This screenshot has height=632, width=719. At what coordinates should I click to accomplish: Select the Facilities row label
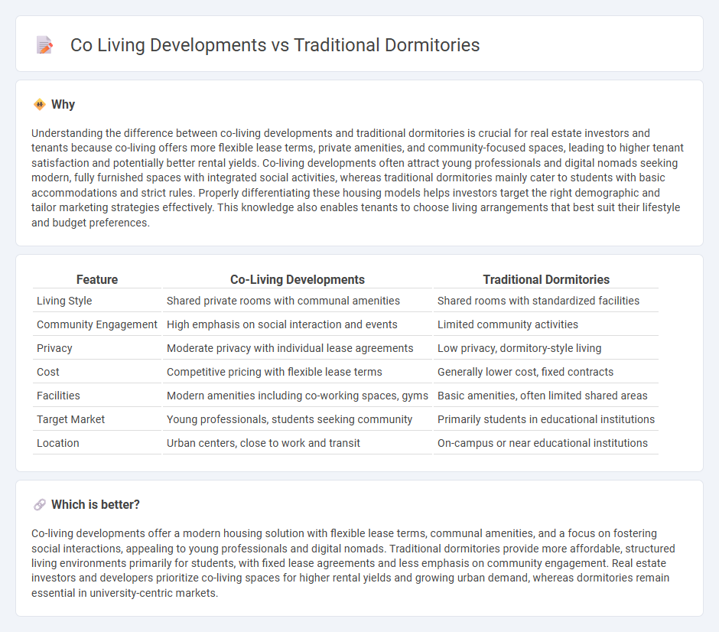(x=58, y=396)
